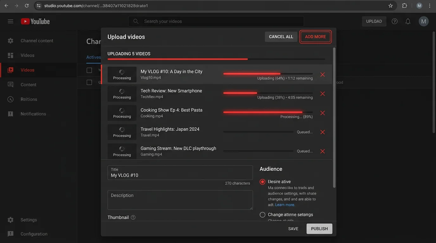
Task: Click the Content comment icon in sidebar
Action: coord(10,84)
